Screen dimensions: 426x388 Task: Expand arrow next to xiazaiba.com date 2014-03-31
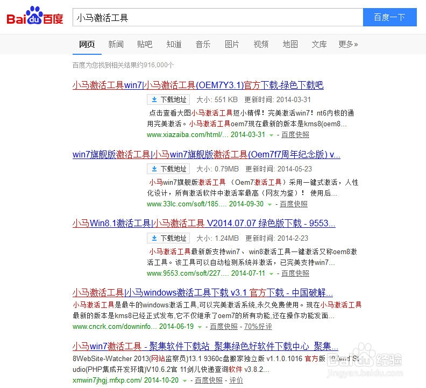click(x=271, y=135)
